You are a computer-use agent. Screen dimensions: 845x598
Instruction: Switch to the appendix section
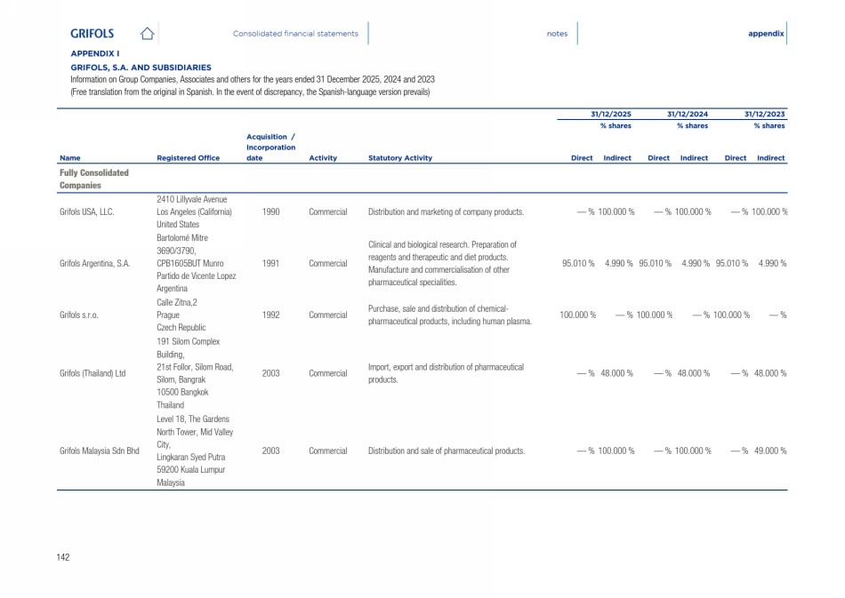pyautogui.click(x=766, y=34)
